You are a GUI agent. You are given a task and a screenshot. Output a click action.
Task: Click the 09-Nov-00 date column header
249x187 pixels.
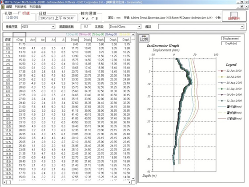tap(85, 34)
